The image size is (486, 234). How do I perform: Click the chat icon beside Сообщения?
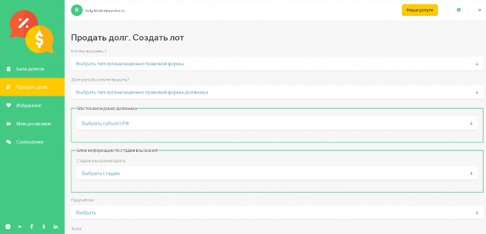8,142
